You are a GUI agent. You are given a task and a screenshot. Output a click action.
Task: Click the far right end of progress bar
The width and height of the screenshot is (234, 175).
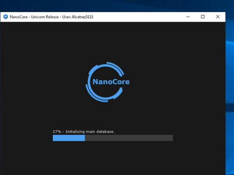pos(172,138)
